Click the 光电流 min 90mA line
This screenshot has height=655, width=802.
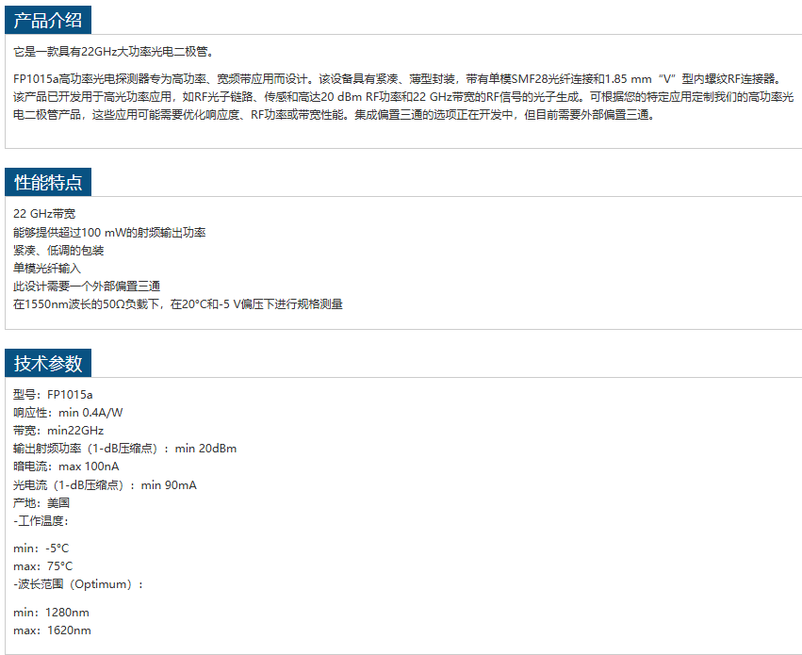105,484
